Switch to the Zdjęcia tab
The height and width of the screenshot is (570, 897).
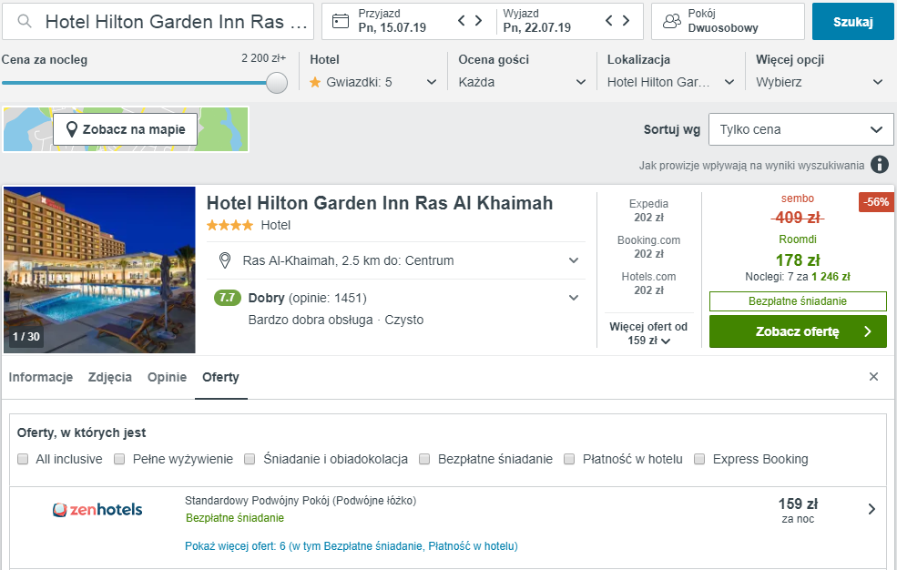[x=110, y=377]
